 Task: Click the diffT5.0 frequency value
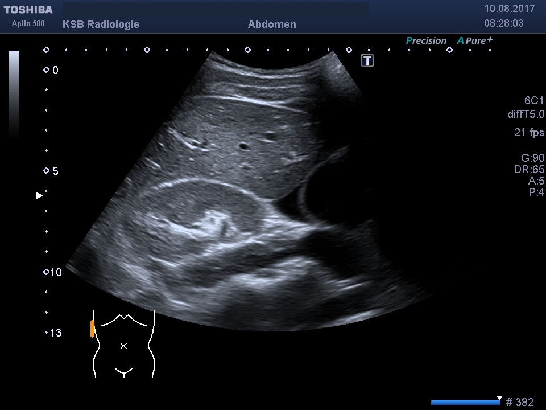526,114
